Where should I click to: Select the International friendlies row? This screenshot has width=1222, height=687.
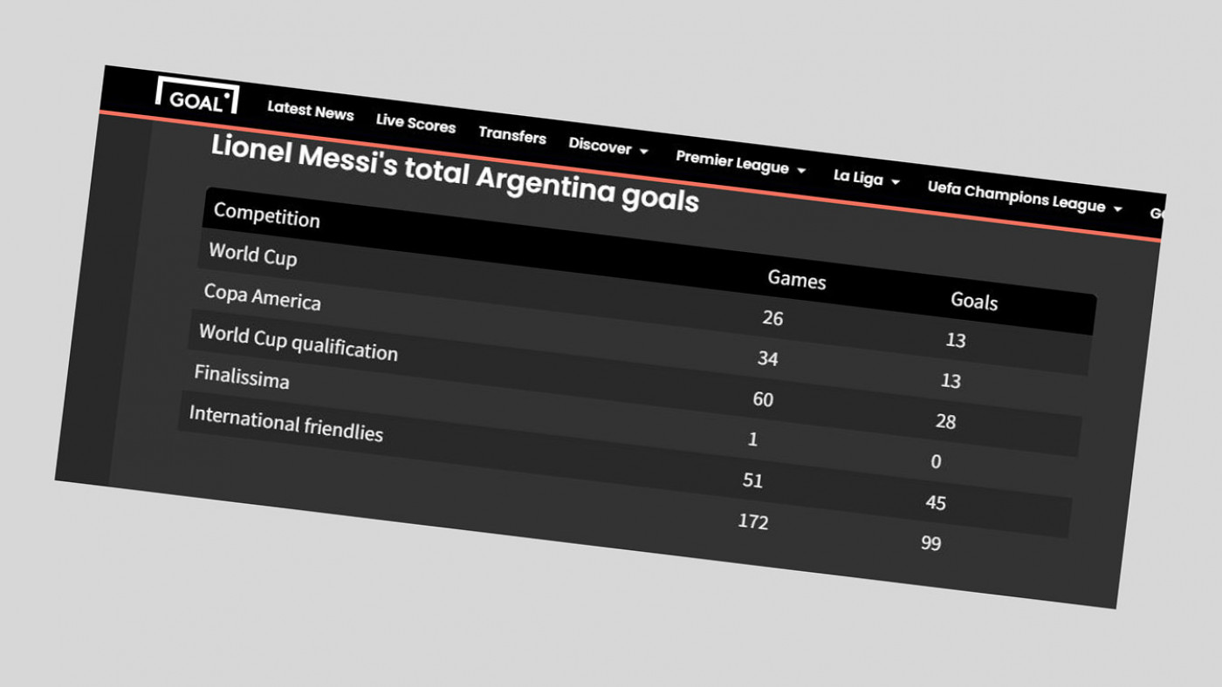click(285, 423)
